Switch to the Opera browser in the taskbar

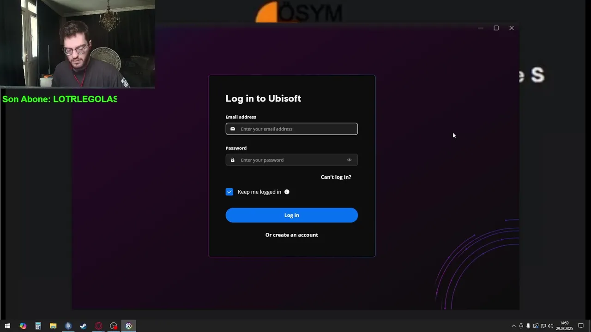coord(98,326)
